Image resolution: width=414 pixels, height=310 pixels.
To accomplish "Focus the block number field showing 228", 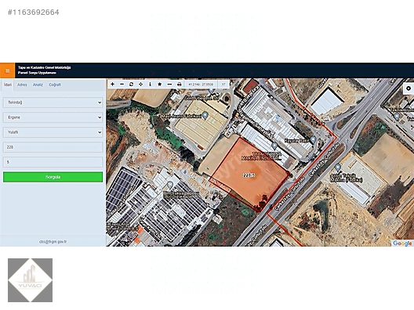I will [53, 147].
